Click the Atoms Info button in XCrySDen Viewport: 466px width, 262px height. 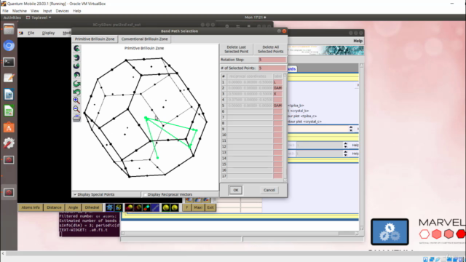[31, 207]
